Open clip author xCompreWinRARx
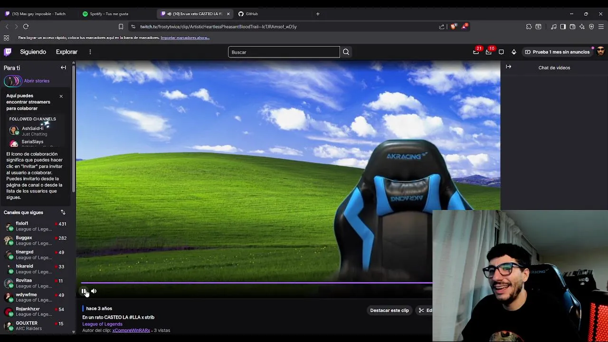Image resolution: width=608 pixels, height=342 pixels. tap(131, 330)
